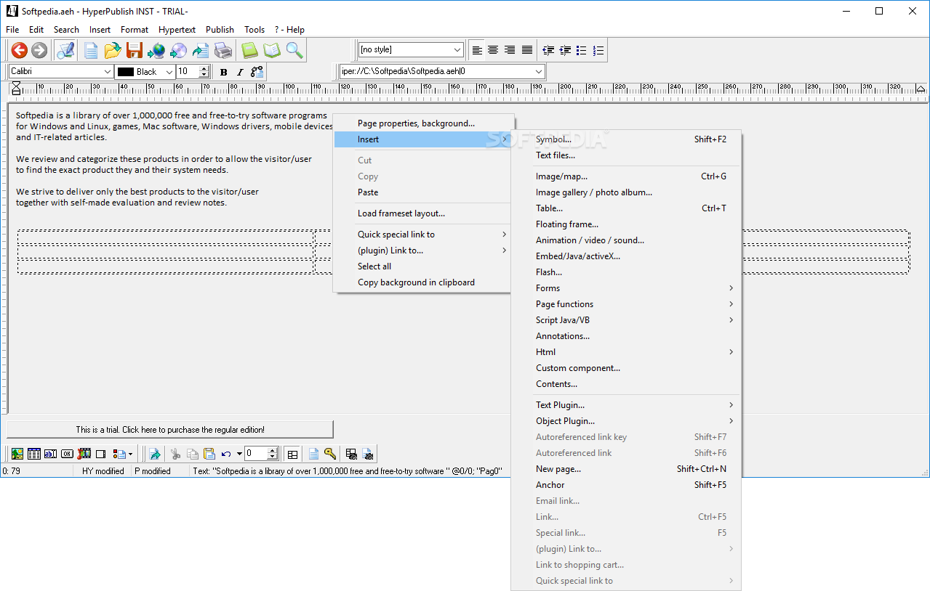This screenshot has width=930, height=591.
Task: Open the Format menu in the menu bar
Action: click(x=135, y=30)
